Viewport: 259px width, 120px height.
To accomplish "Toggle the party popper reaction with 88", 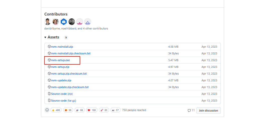I will 80,110.
